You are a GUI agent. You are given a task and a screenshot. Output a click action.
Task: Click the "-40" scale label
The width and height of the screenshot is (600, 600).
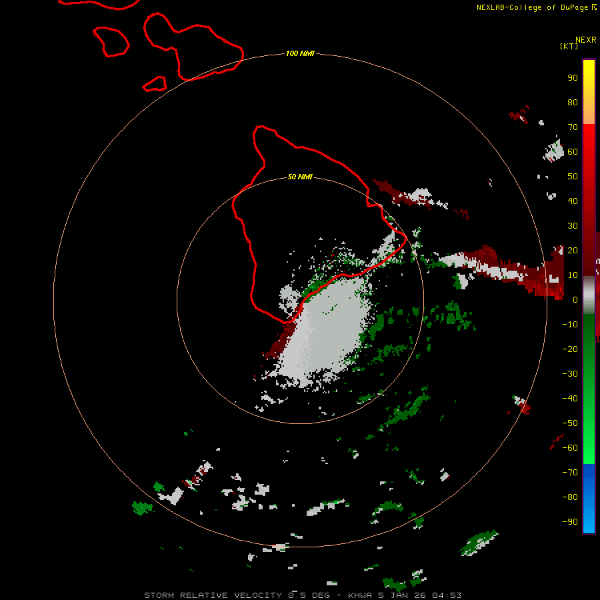coord(570,399)
